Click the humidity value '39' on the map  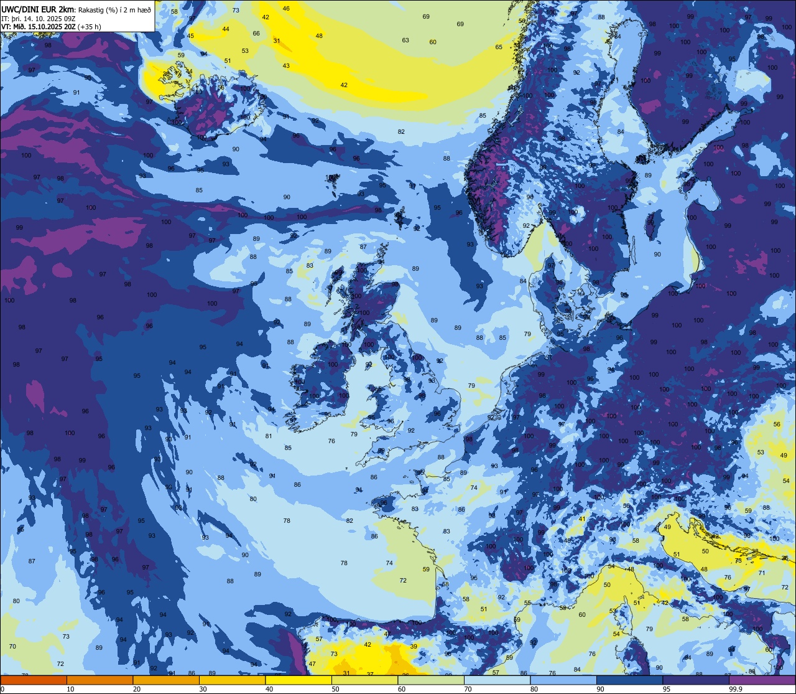(414, 647)
